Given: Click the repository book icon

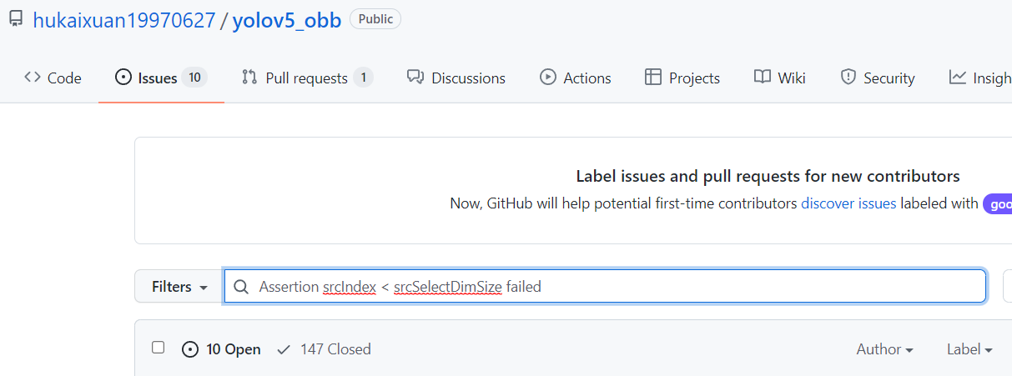Looking at the screenshot, I should [16, 19].
